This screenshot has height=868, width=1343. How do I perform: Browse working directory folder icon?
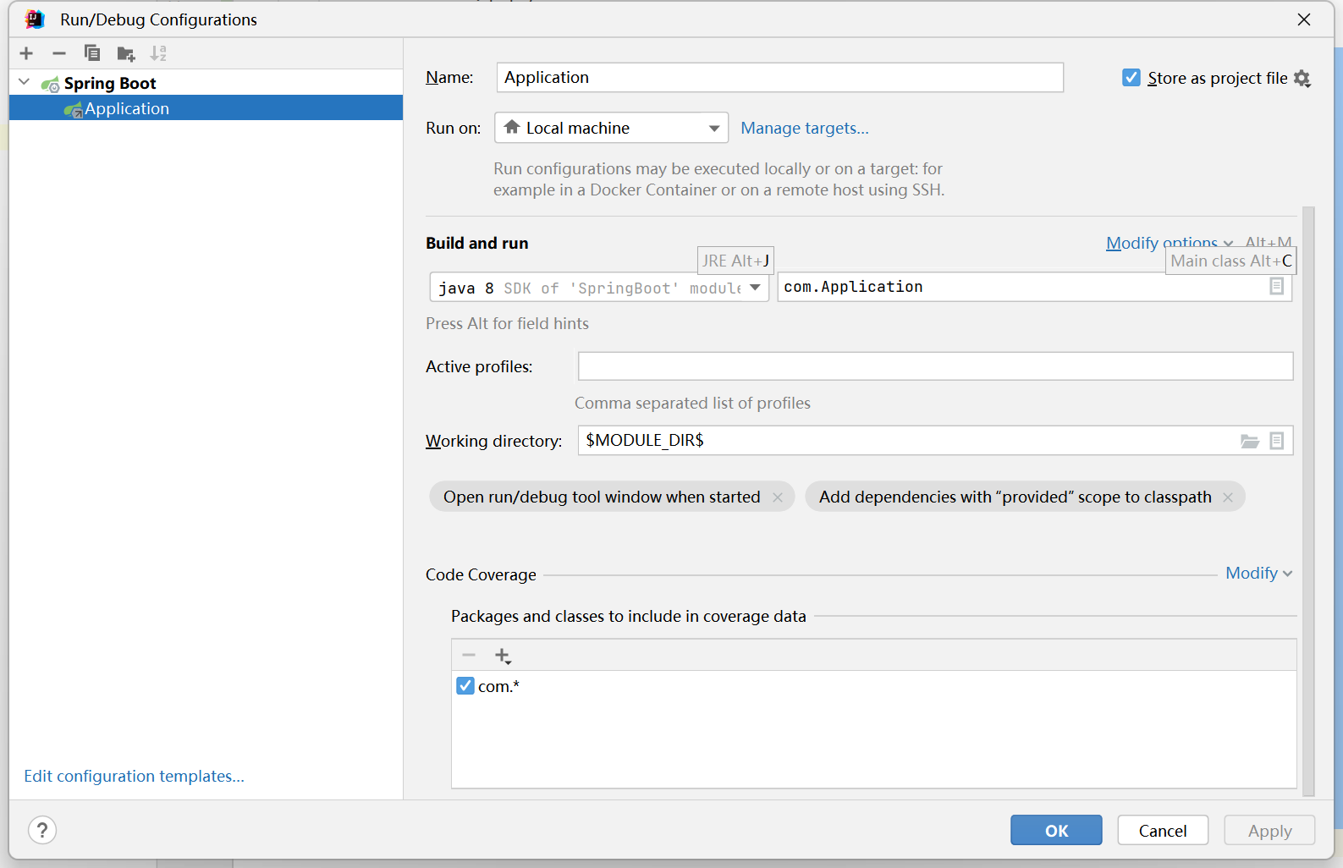tap(1250, 441)
